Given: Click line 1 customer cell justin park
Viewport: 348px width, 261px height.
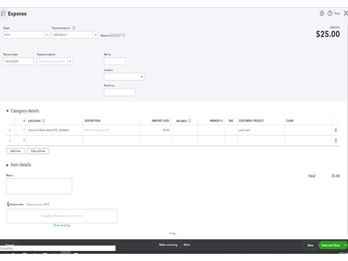Looking at the screenshot, I should [x=261, y=130].
